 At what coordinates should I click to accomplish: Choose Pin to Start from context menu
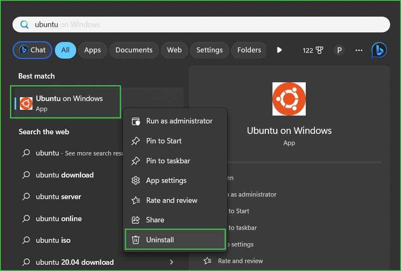tap(175, 141)
